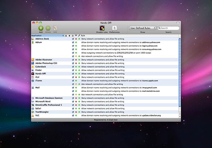212x148 pixels.
Task: Open Preferences from the toolbar
Action: (114, 28)
